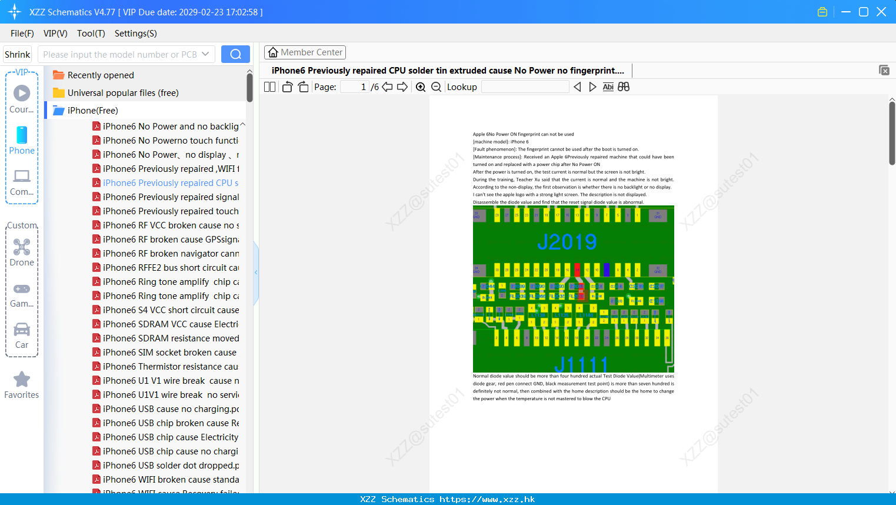Open the Settings(S) menu
The width and height of the screenshot is (896, 505).
click(x=136, y=33)
